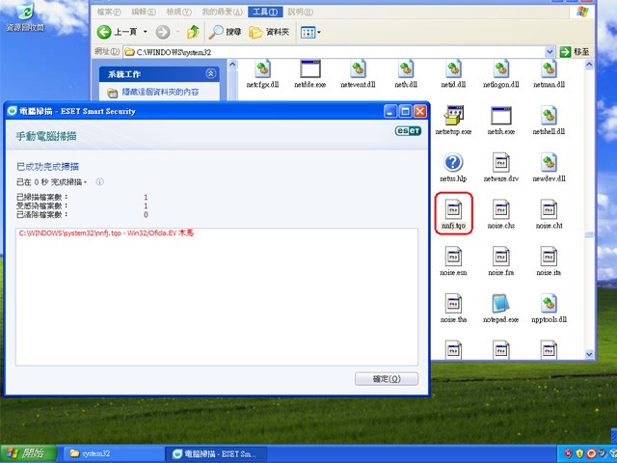Click the yellow security shield tray icon

point(579,454)
